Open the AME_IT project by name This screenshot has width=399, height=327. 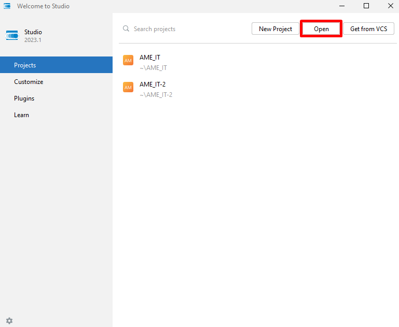click(150, 58)
